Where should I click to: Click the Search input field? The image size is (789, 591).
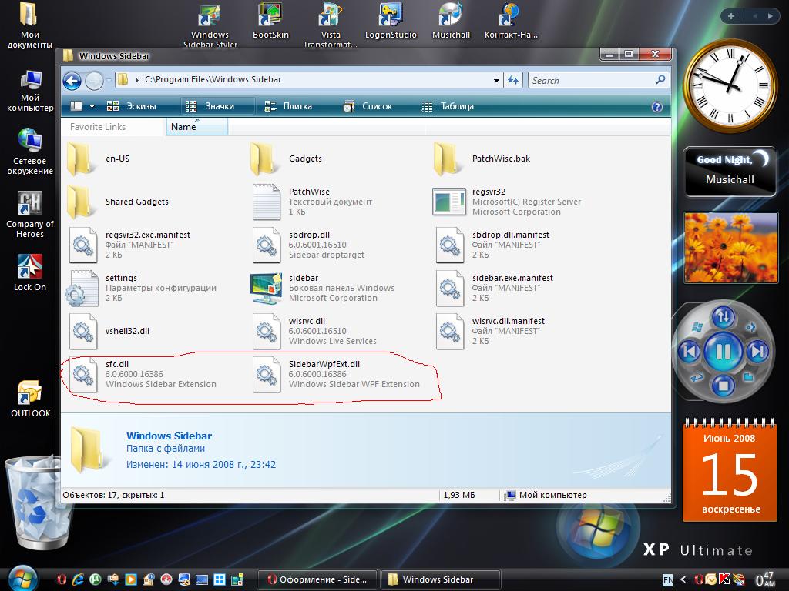pyautogui.click(x=589, y=80)
